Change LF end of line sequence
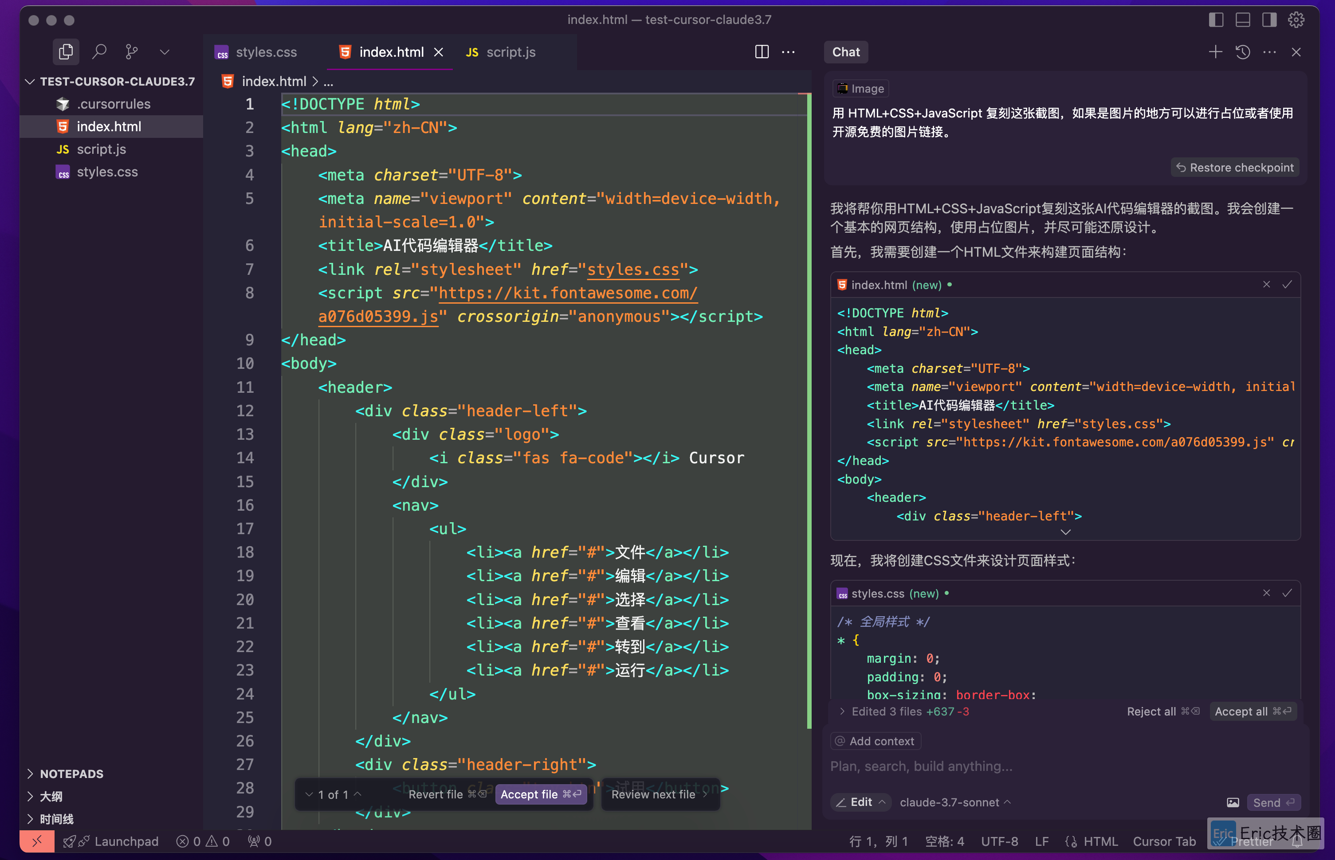1335x860 pixels. click(1041, 841)
